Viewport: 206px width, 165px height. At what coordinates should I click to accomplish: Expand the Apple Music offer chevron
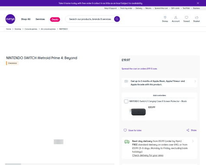[x=195, y=81]
